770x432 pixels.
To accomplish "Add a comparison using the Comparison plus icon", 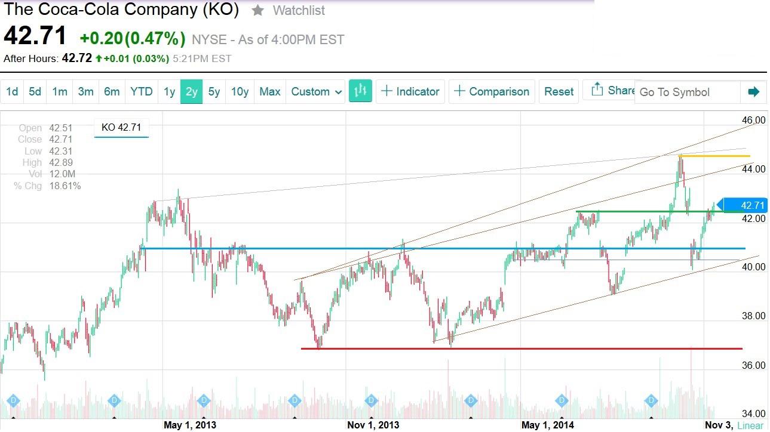I will pos(459,91).
